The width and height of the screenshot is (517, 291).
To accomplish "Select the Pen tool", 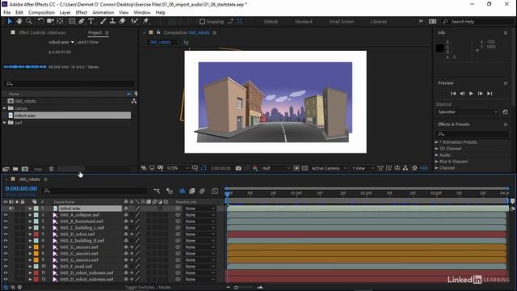I will [81, 22].
